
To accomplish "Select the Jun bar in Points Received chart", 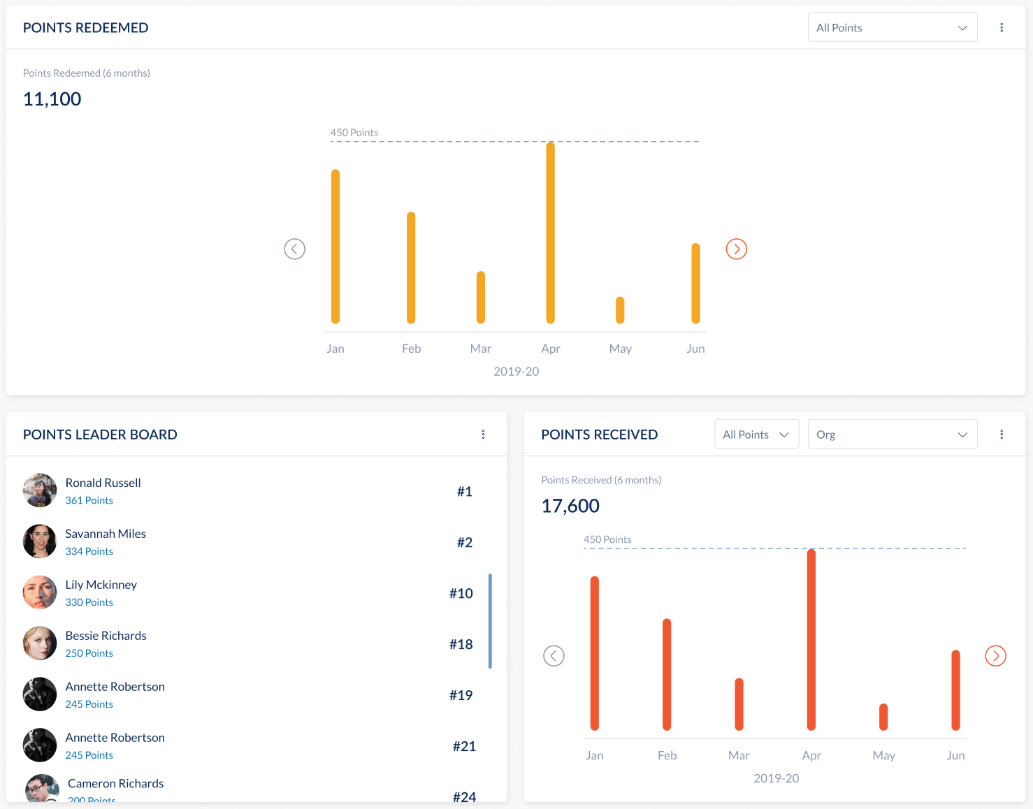I will [955, 690].
